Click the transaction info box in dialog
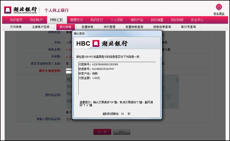The width and height of the screenshot is (230, 141). point(117,78)
